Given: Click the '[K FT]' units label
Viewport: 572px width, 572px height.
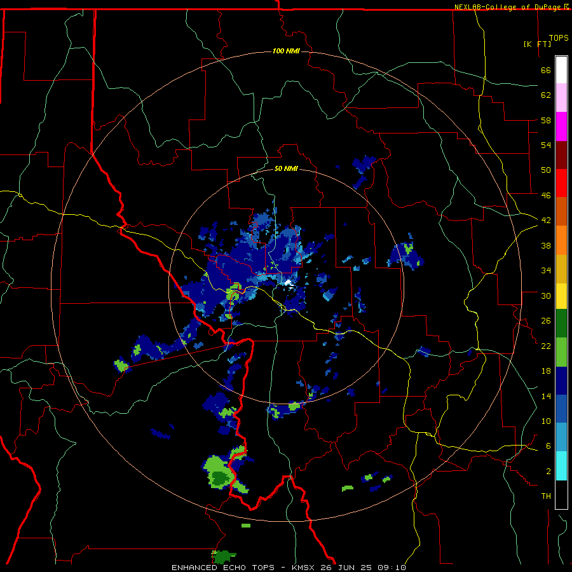Looking at the screenshot, I should [x=537, y=44].
